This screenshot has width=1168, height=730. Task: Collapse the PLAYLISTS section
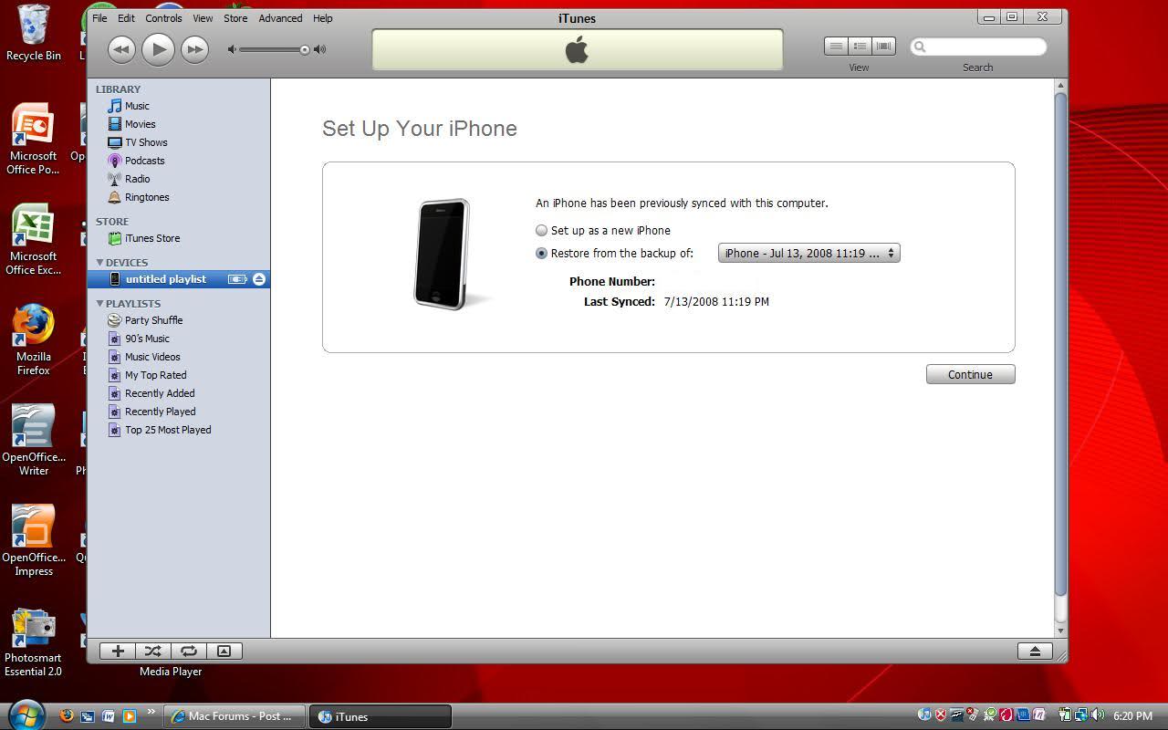point(99,304)
